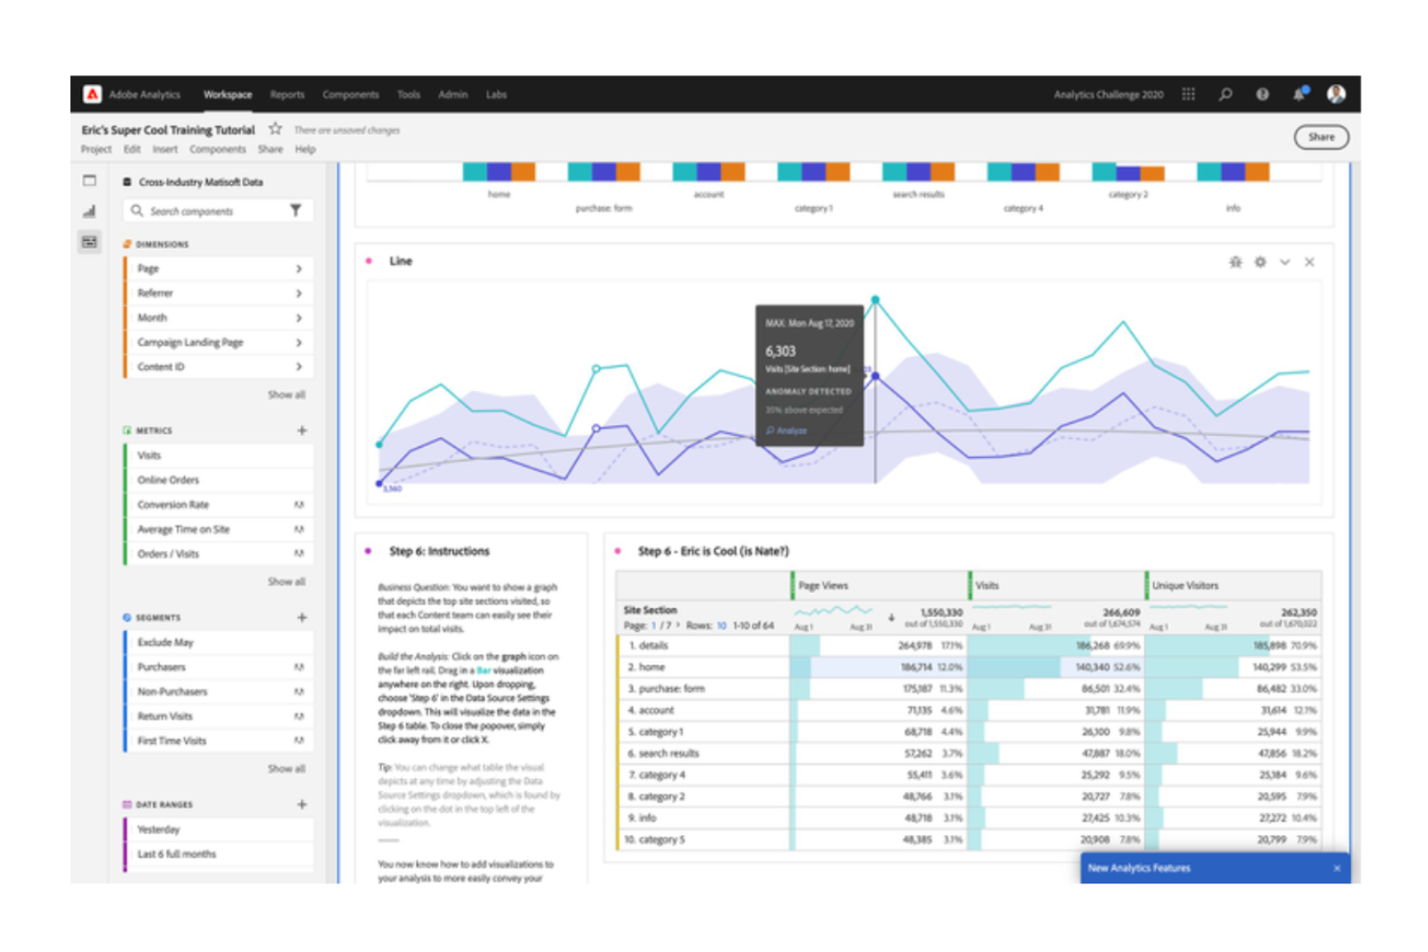Click the Adobe icon beside Conversion Rate
The width and height of the screenshot is (1428, 952).
click(299, 504)
